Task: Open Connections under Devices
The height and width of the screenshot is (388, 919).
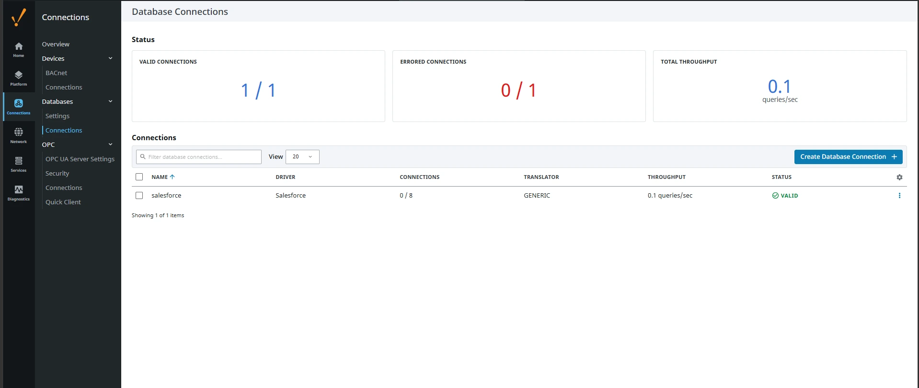Action: 64,87
